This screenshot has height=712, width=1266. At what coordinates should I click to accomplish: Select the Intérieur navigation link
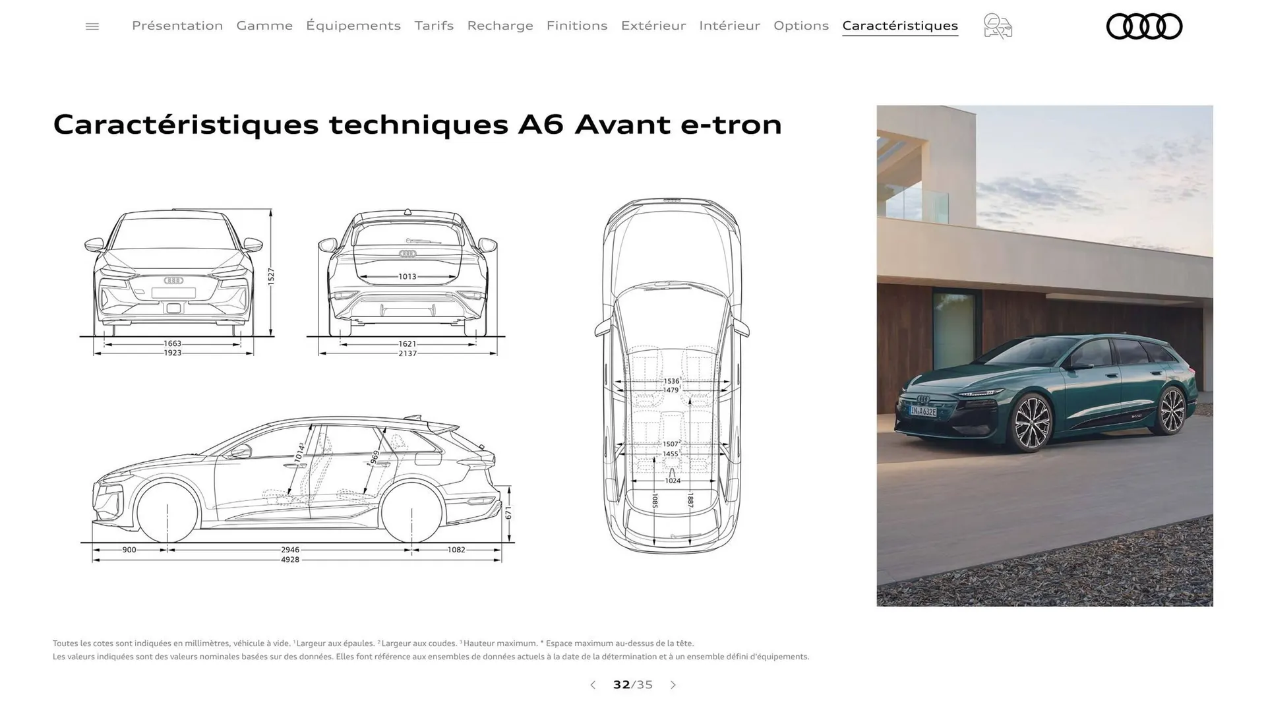pos(729,26)
